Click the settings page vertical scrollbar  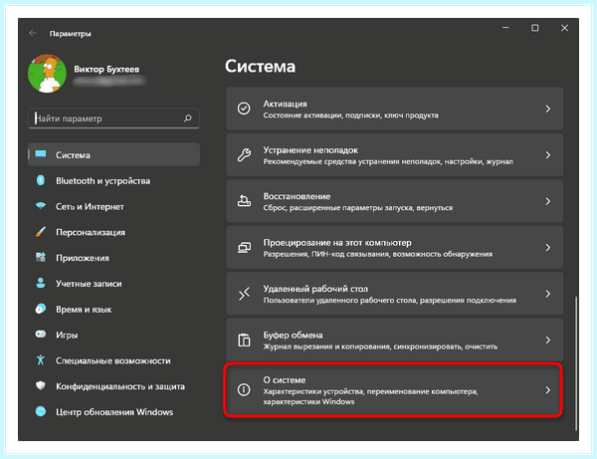(576, 363)
